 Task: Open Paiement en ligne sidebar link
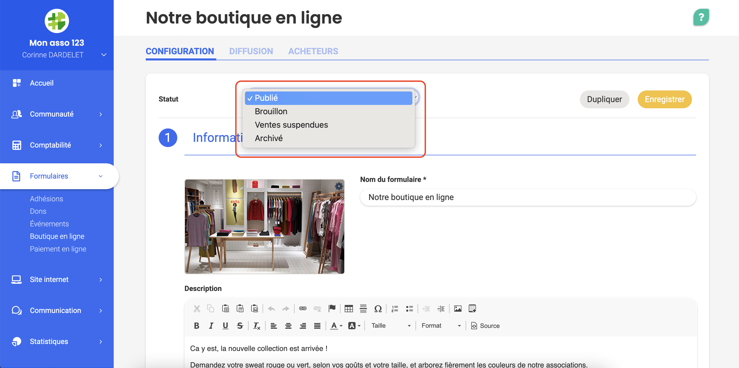[x=58, y=249]
